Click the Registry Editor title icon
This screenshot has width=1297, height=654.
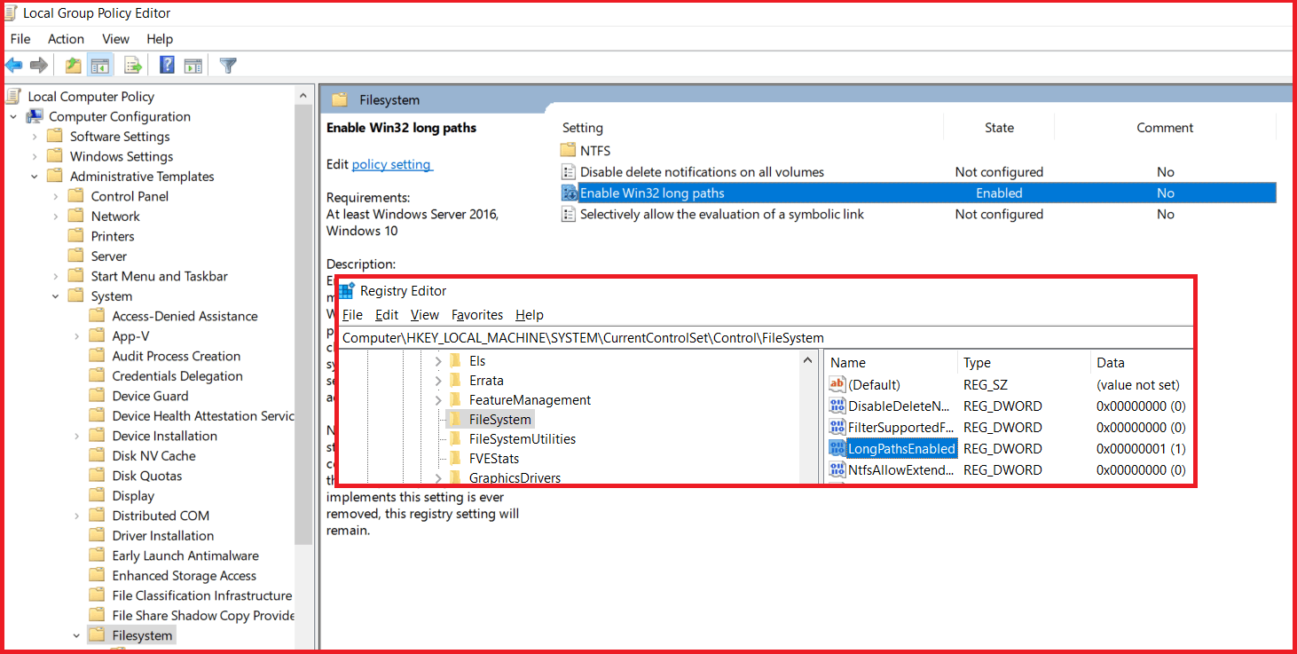347,290
